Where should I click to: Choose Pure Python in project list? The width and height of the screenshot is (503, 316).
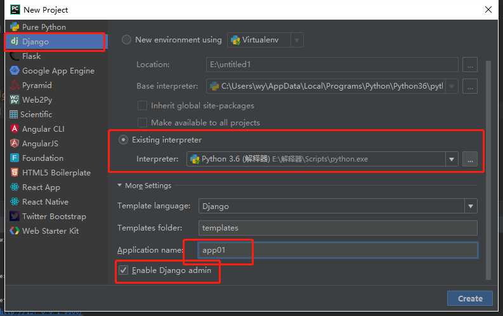pos(44,27)
